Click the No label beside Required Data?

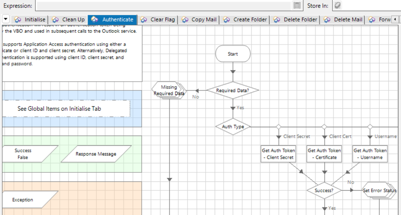(195, 97)
